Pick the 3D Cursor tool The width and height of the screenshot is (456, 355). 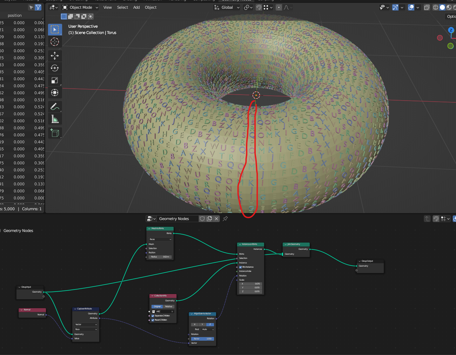click(x=55, y=42)
